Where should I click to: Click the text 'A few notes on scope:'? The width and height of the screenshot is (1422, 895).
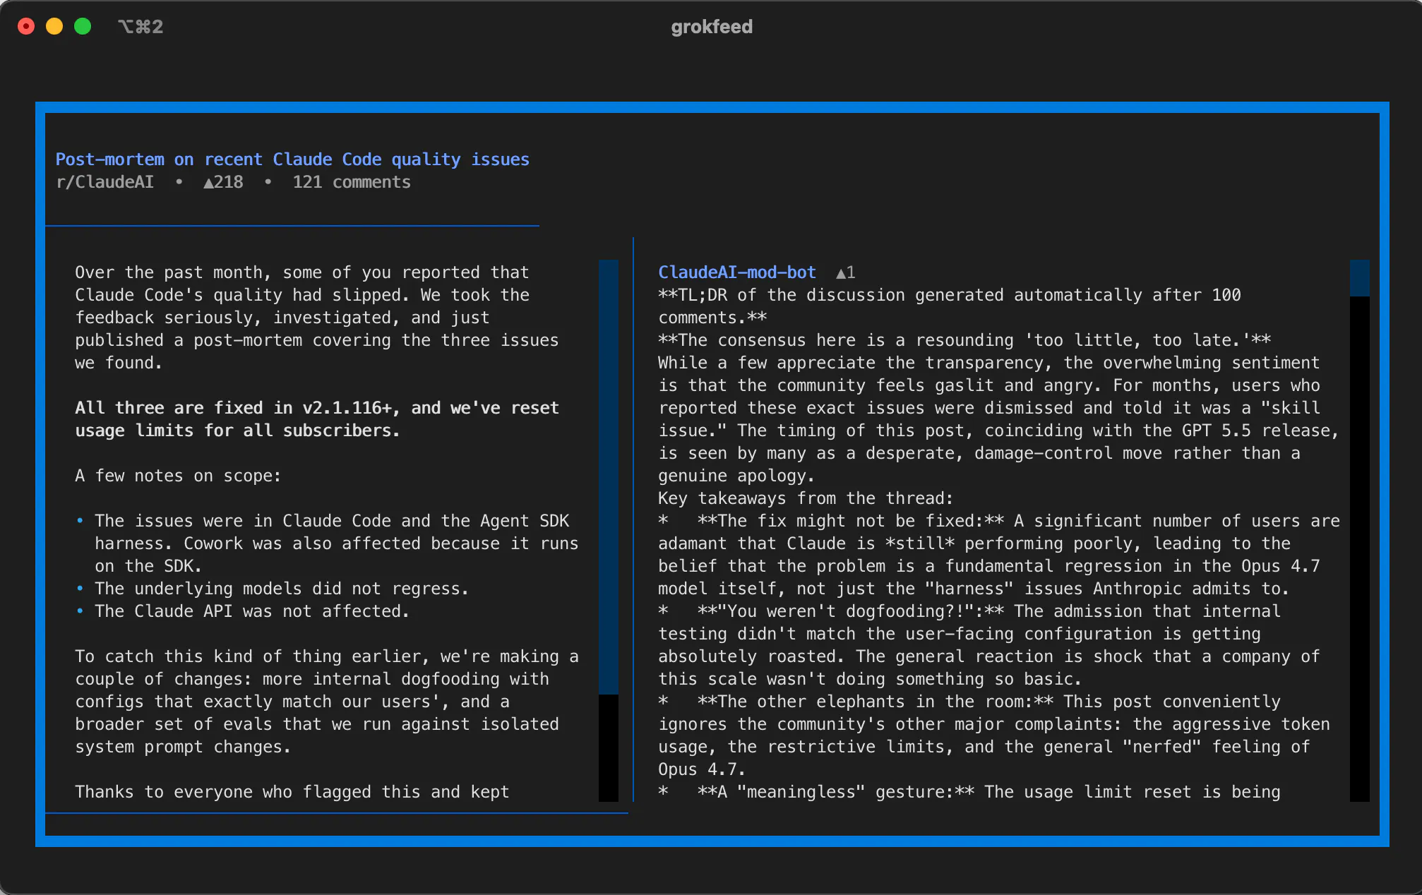[178, 476]
